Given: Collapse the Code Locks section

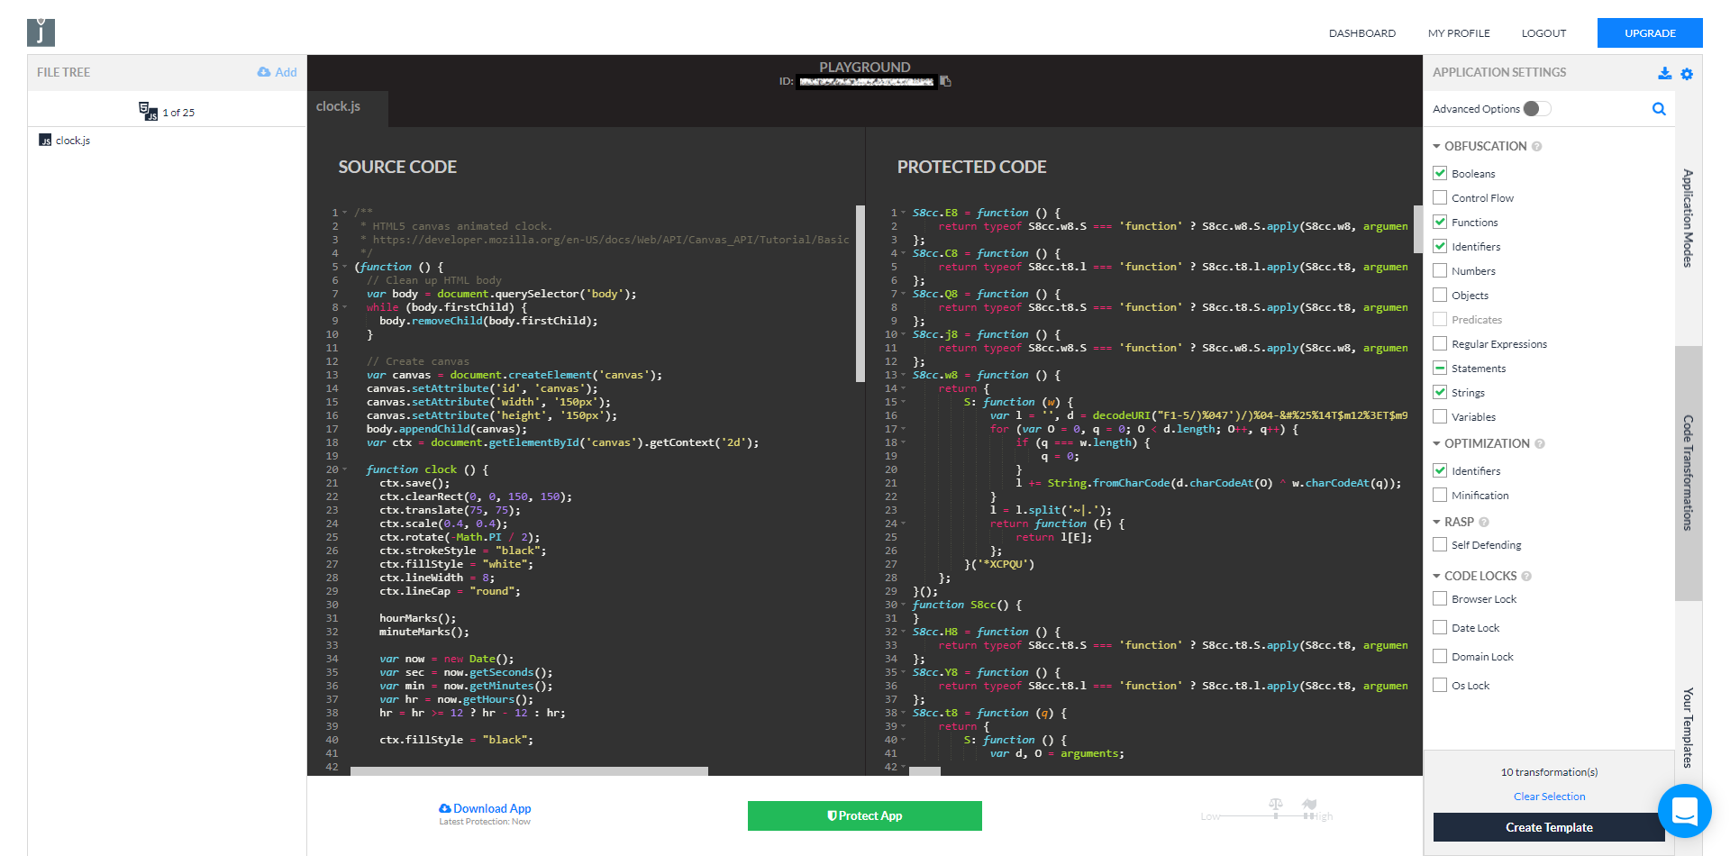Looking at the screenshot, I should coord(1436,576).
